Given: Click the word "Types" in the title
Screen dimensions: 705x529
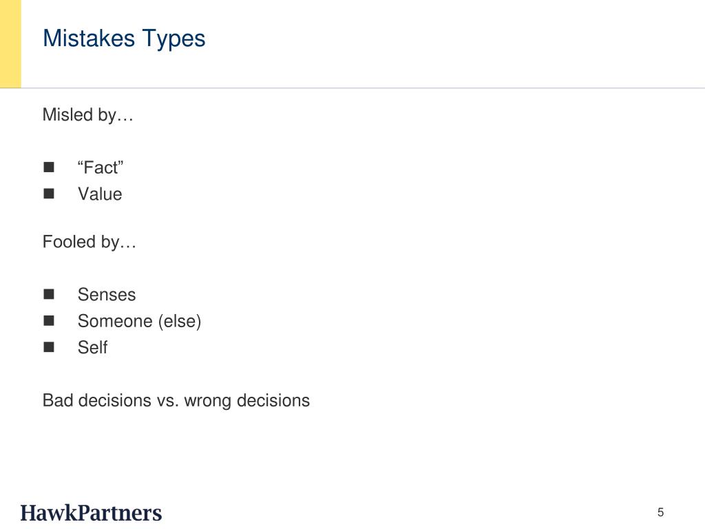Looking at the screenshot, I should click(x=173, y=39).
